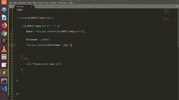Click the else keyword
Image resolution: width=179 pixels, height=100 pixels.
click(23, 59)
